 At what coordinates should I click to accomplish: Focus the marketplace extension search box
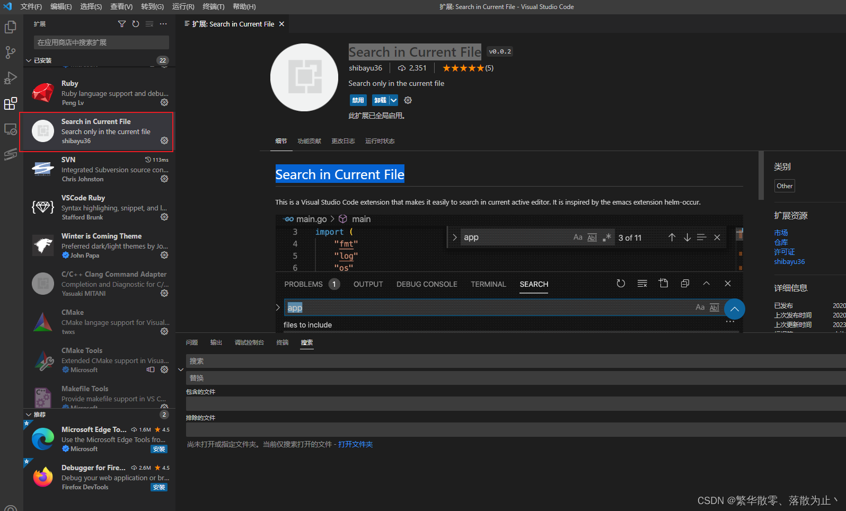point(101,42)
